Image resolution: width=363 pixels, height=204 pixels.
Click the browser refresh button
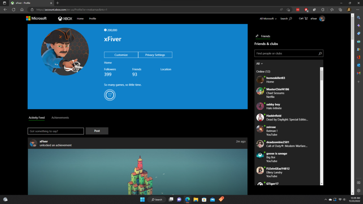point(13,10)
